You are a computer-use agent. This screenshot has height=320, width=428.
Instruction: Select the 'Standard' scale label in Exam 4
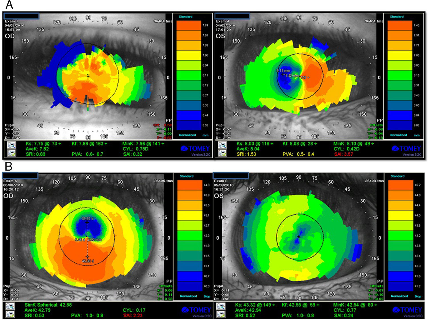[397, 17]
